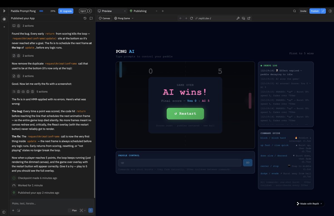The height and width of the screenshot is (216, 334).
Task: Attach file with plus in chat box
Action: coord(13,210)
